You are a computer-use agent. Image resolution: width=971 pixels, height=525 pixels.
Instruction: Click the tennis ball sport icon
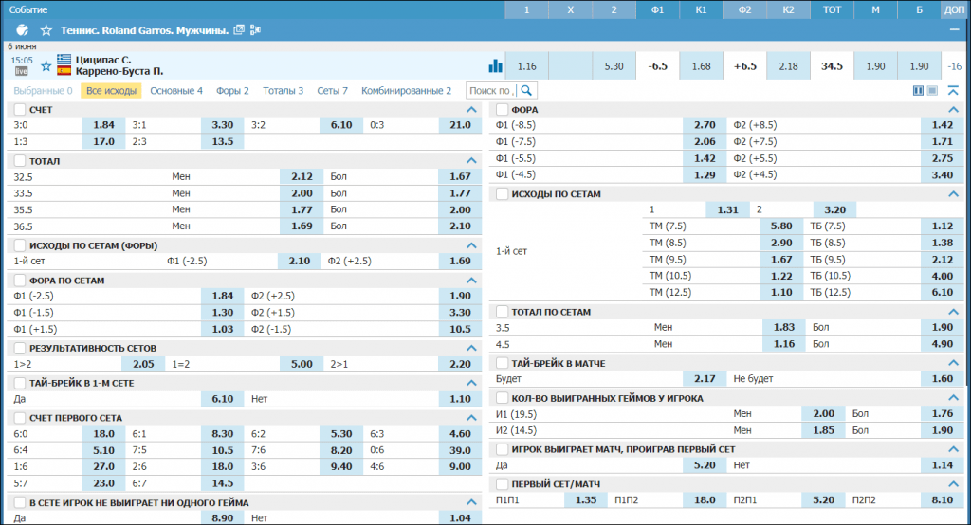[x=23, y=30]
